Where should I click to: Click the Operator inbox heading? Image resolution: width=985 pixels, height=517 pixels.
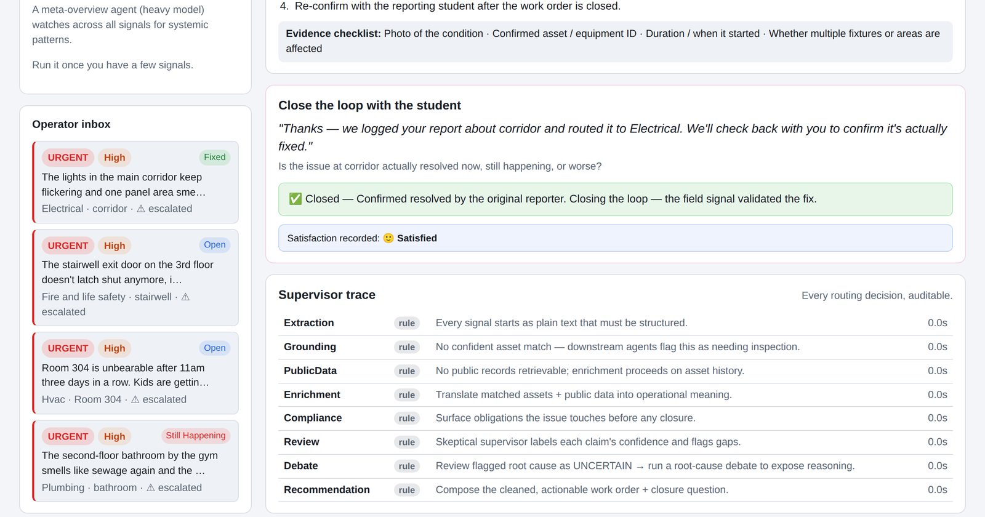[x=71, y=124]
